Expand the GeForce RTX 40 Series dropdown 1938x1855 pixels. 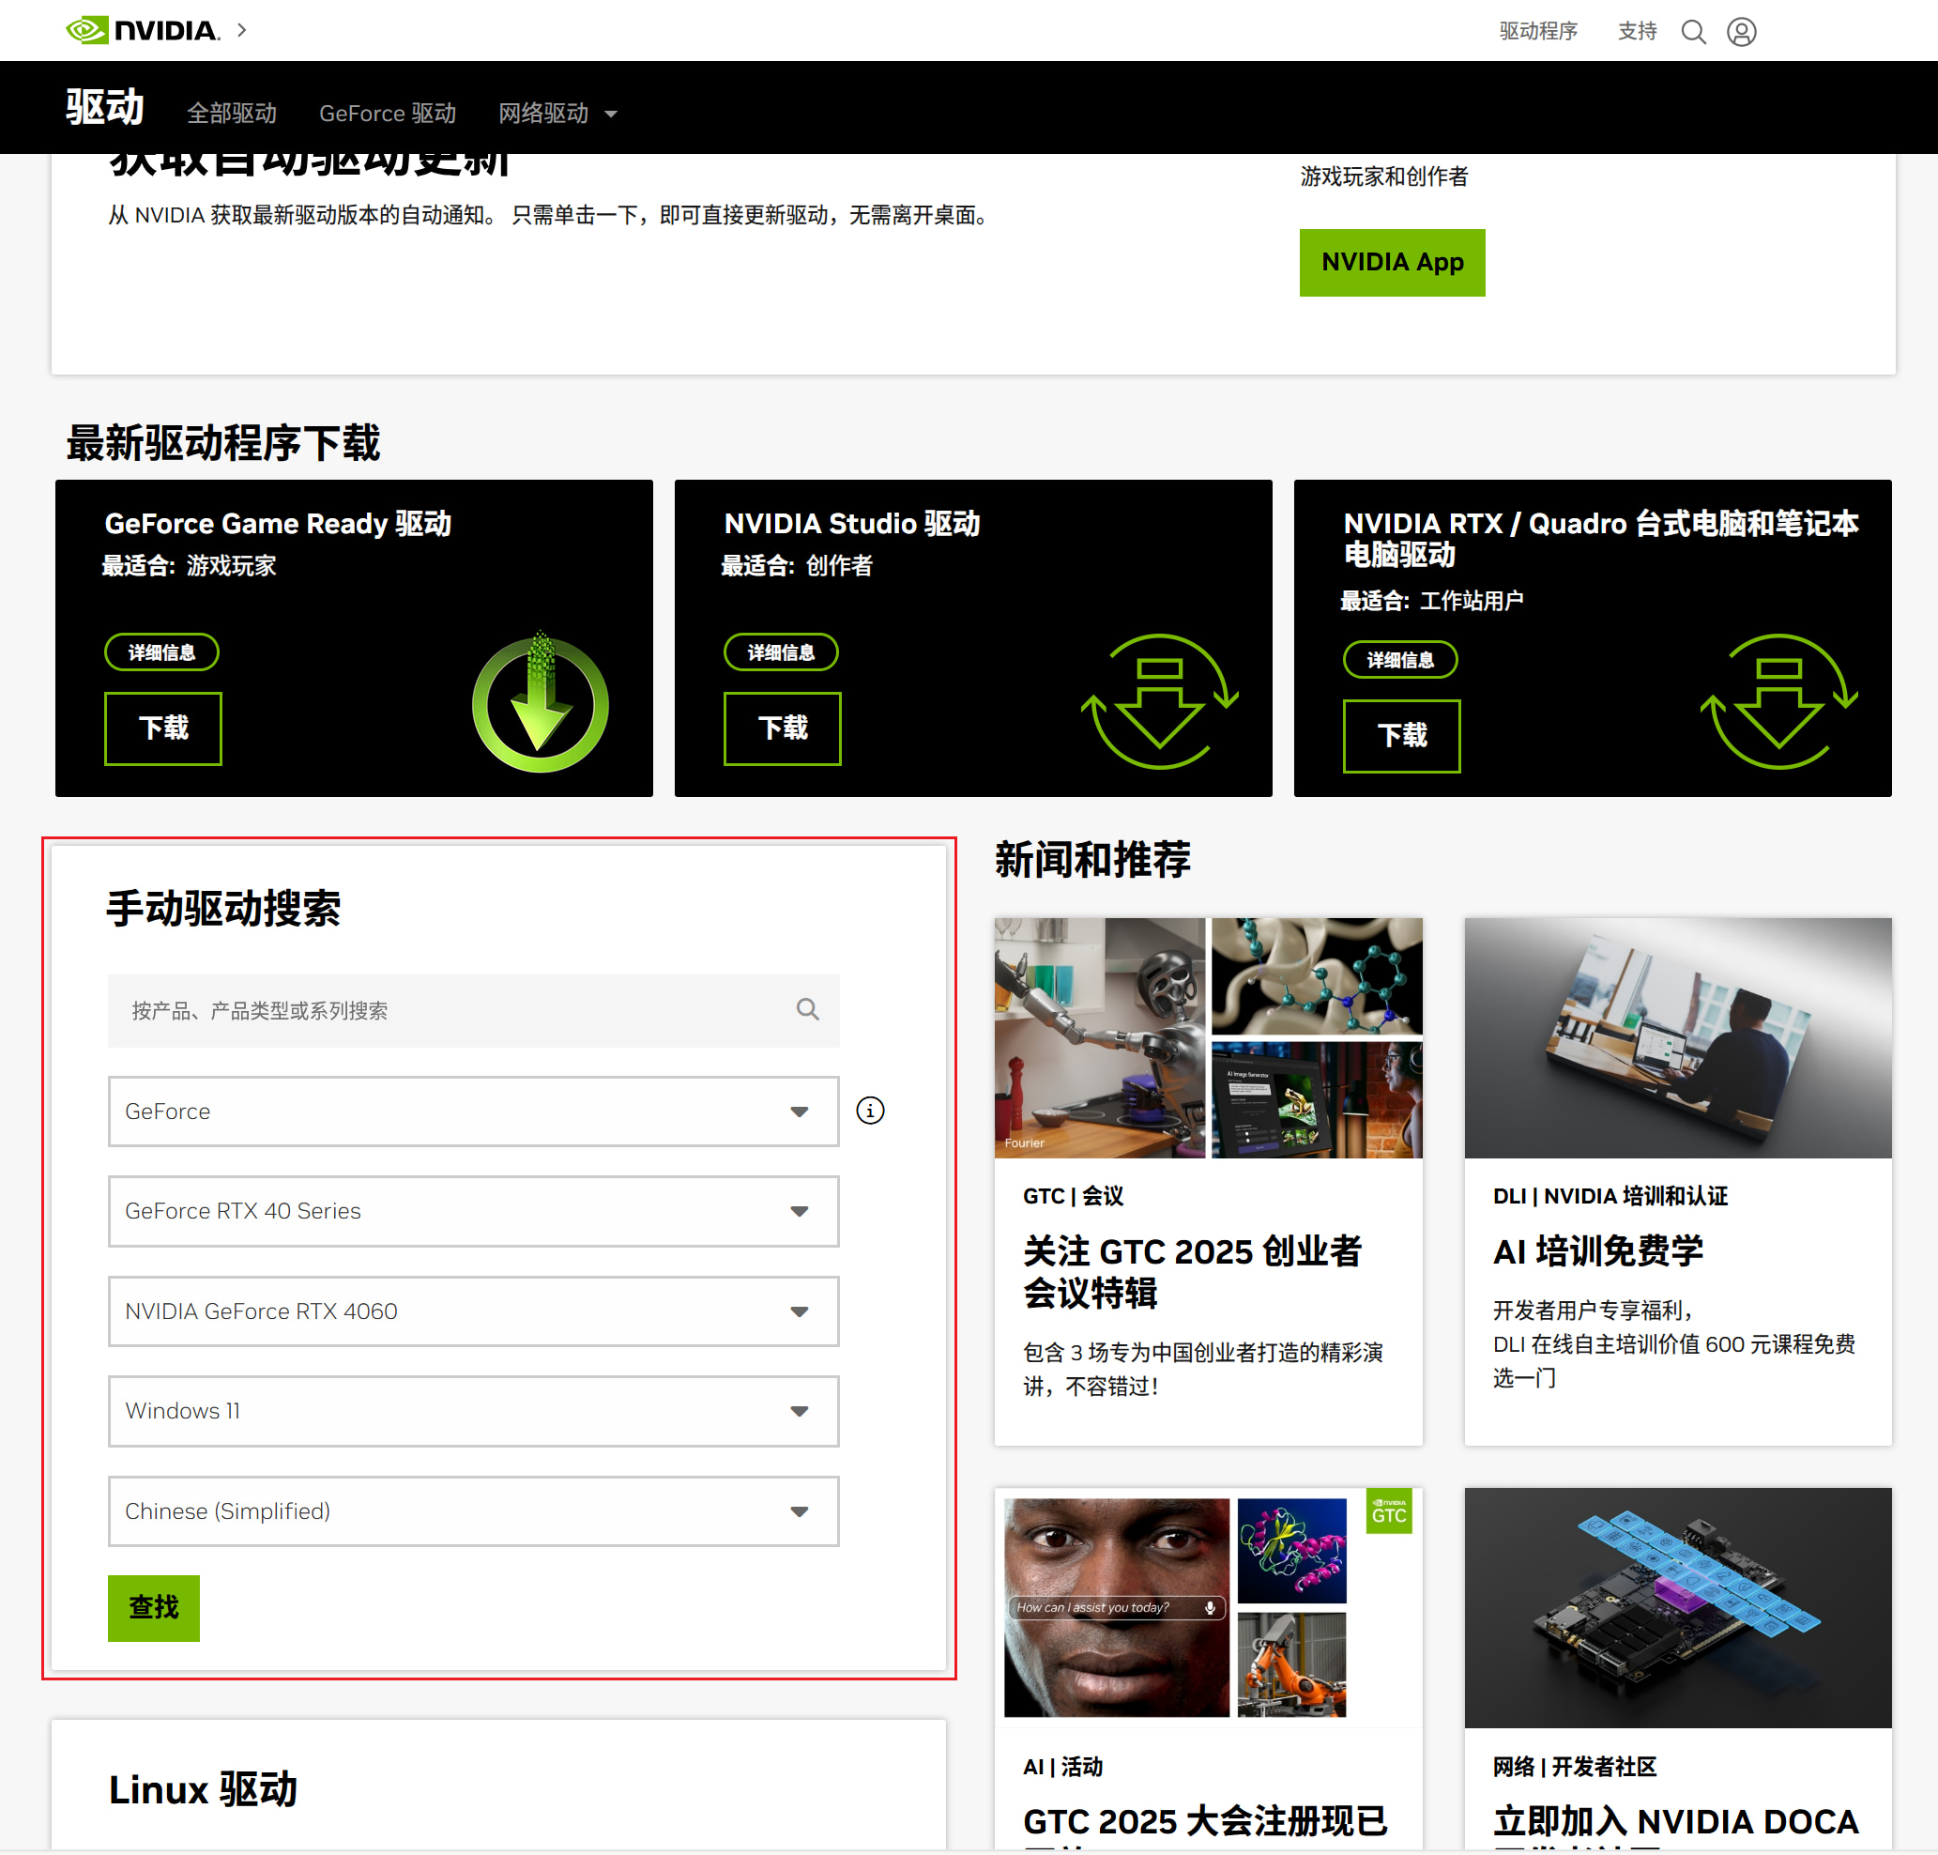click(x=473, y=1211)
